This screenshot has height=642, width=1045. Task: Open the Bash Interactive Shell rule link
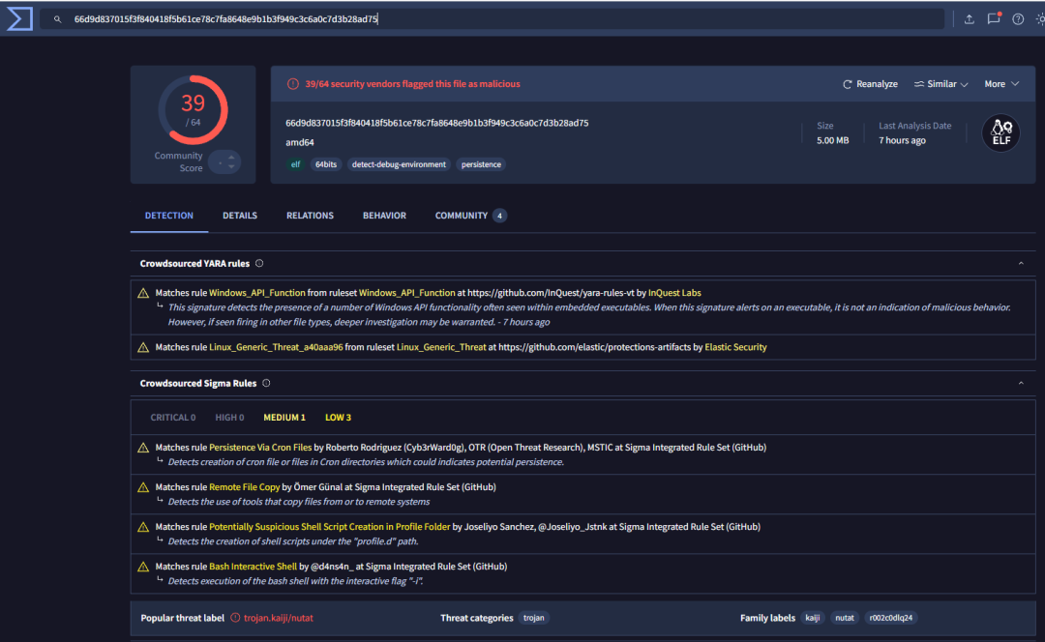pos(254,567)
